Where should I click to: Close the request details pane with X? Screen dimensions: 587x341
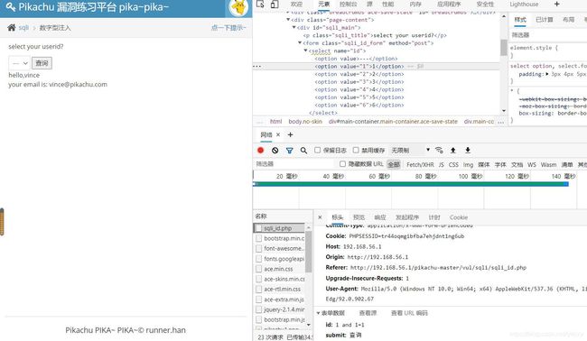320,217
